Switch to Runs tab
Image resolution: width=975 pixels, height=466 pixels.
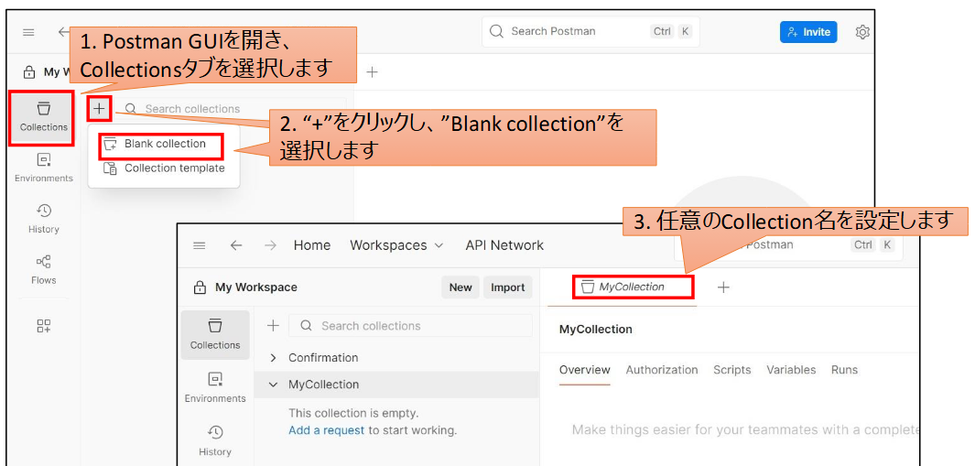click(x=844, y=370)
